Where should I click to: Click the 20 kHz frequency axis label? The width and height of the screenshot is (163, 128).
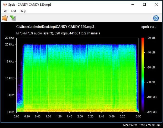[x=10, y=44]
